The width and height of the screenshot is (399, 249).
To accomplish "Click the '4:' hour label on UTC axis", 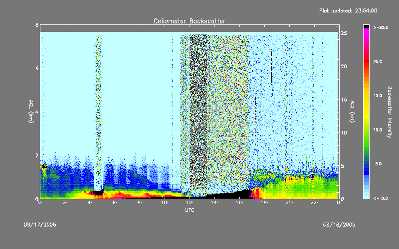I will click(90, 203).
